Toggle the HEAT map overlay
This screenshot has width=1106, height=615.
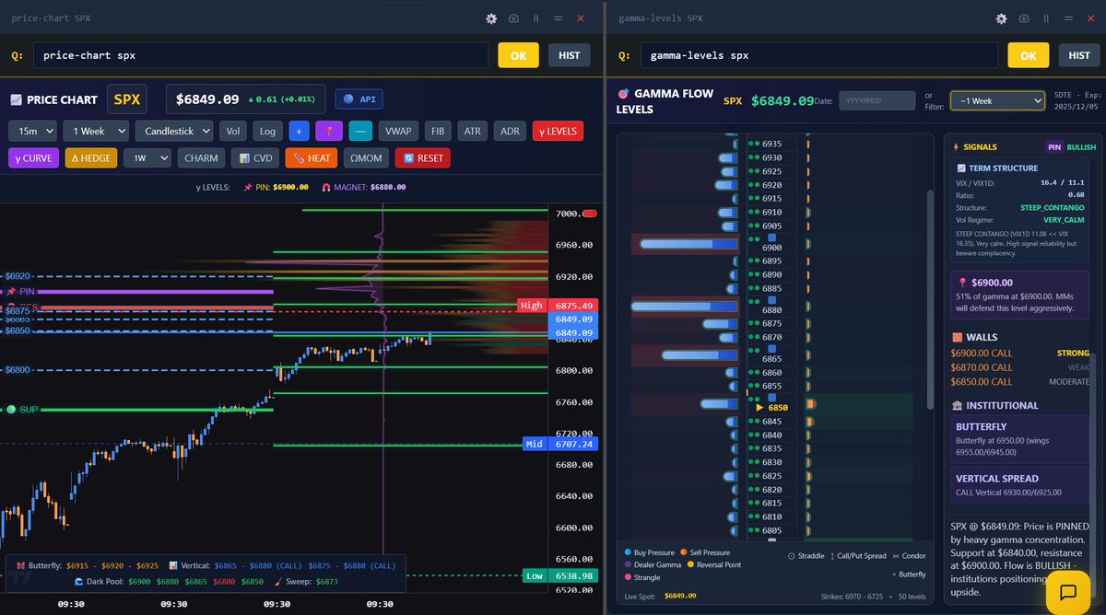312,157
